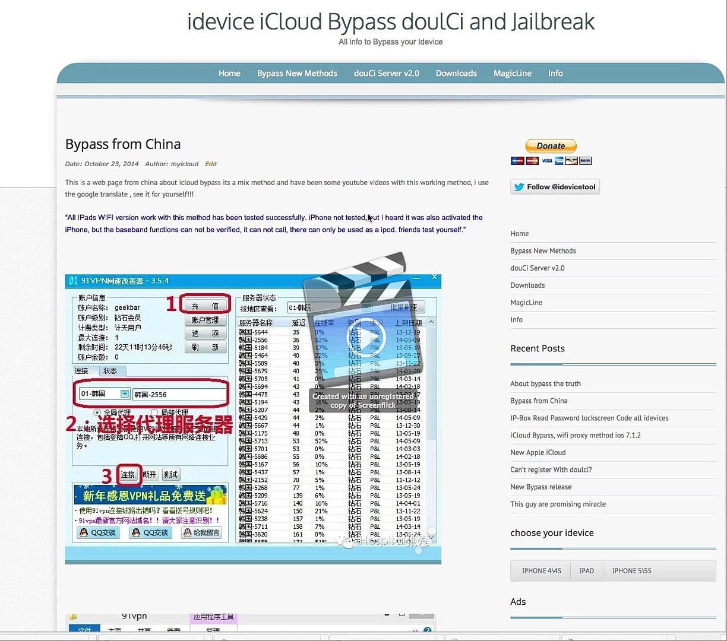The image size is (727, 641).
Task: Click the 给我留言 penguin button
Action: coord(202,533)
